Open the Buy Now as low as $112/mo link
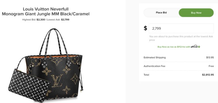The height and width of the screenshot is (103, 218). click(x=174, y=47)
